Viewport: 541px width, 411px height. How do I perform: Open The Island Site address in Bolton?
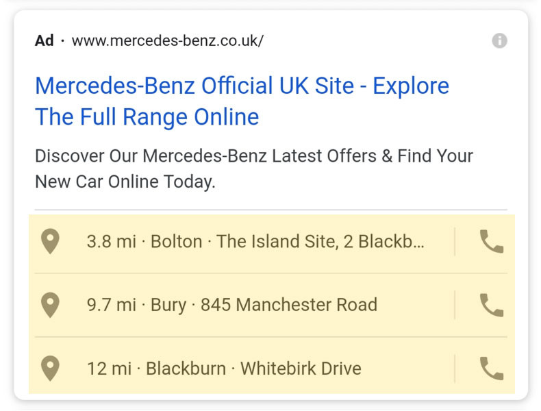tap(320, 242)
